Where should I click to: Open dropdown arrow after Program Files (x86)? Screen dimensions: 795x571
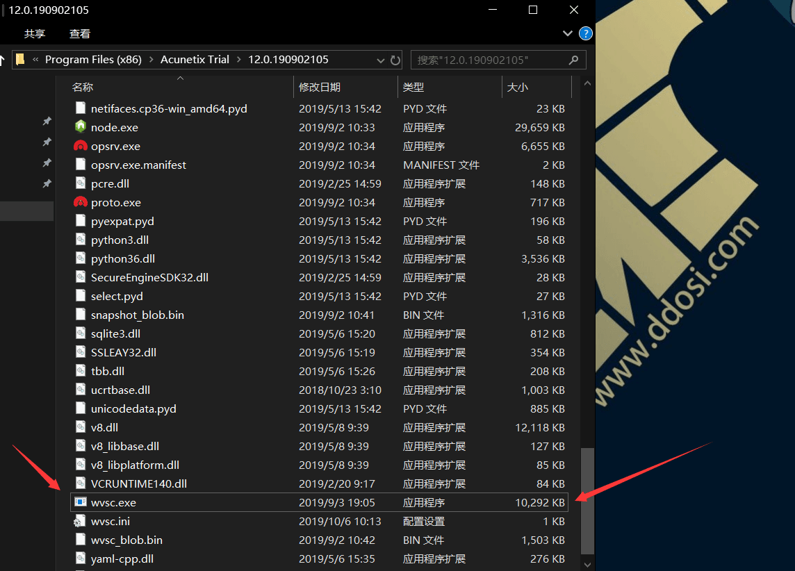point(151,59)
